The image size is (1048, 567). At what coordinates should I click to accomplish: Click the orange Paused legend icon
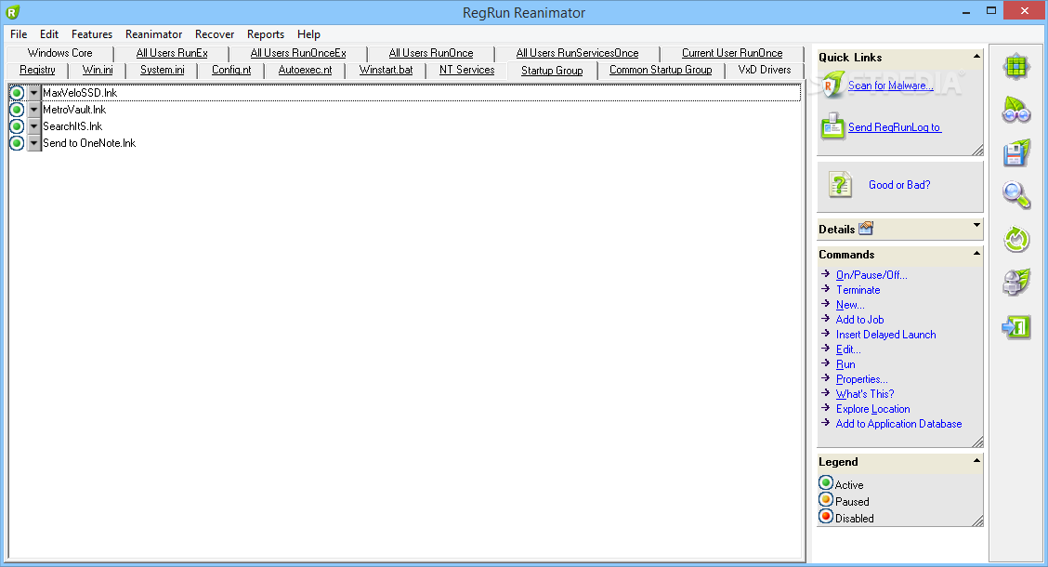826,499
